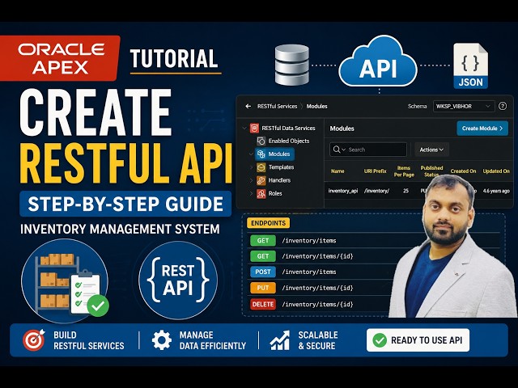The height and width of the screenshot is (388, 518).
Task: Click the Modules breadcrumb
Action: [316, 106]
